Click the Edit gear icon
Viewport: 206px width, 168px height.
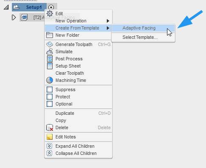[50, 14]
